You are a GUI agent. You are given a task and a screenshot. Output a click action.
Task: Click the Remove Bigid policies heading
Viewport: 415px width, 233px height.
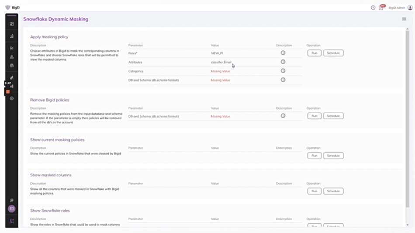49,100
